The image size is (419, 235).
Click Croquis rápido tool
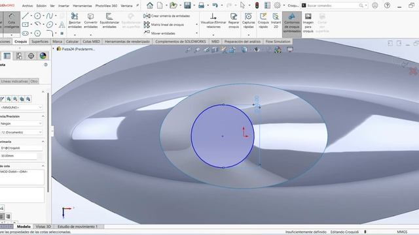click(263, 21)
